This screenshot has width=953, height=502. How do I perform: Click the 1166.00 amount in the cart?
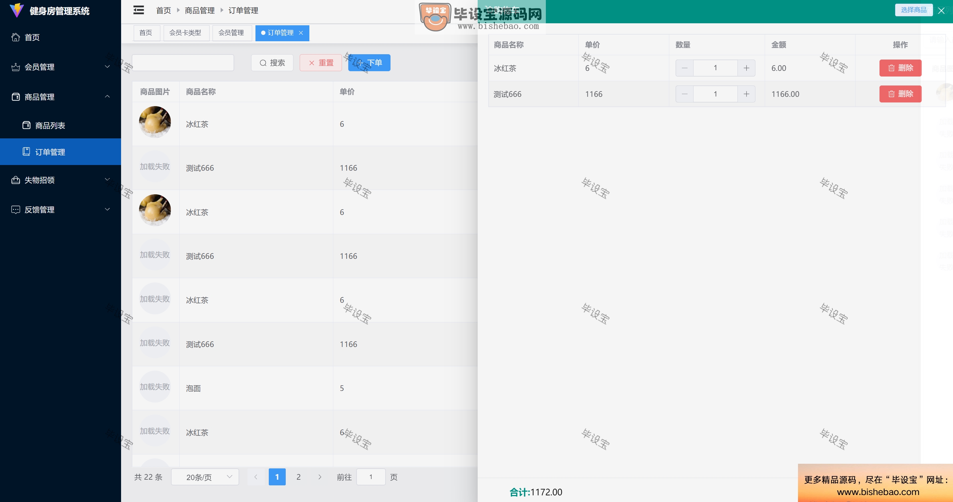click(785, 94)
